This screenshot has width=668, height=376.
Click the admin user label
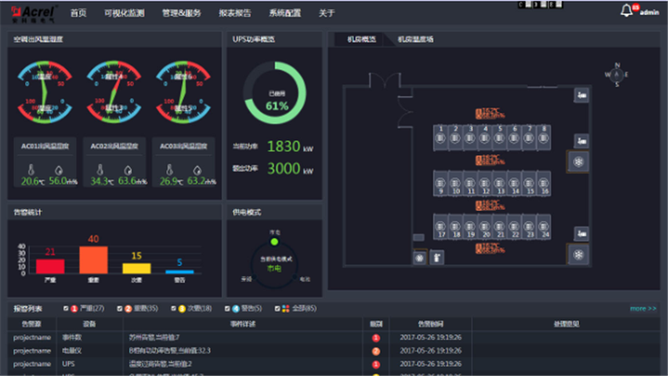tap(649, 13)
